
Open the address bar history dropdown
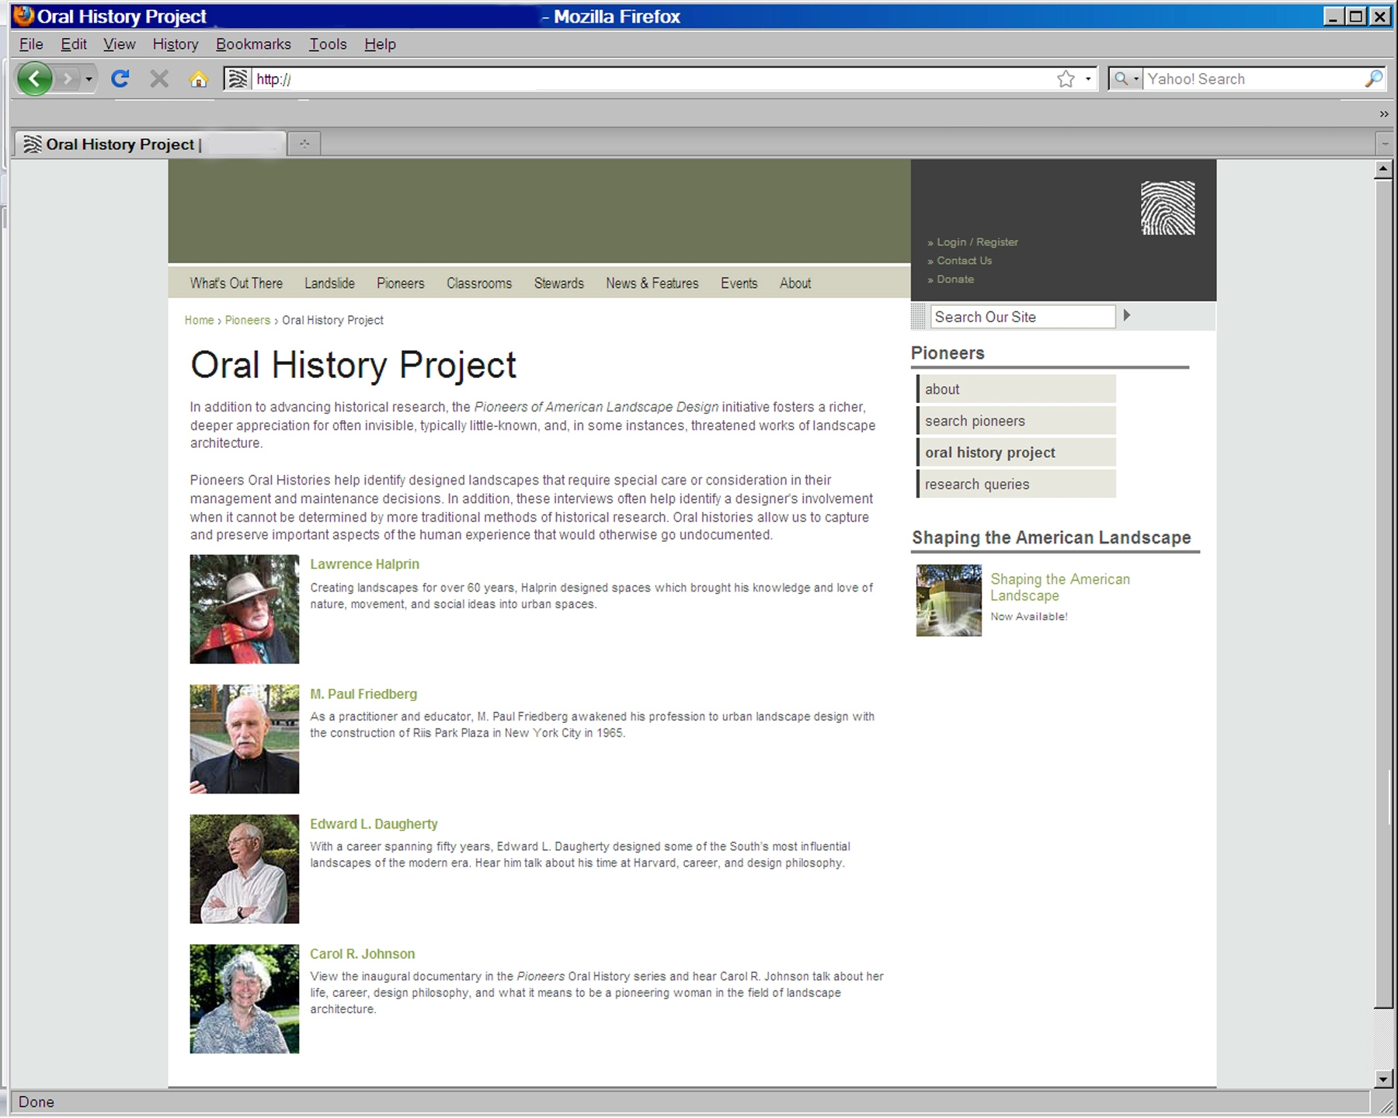click(1087, 79)
